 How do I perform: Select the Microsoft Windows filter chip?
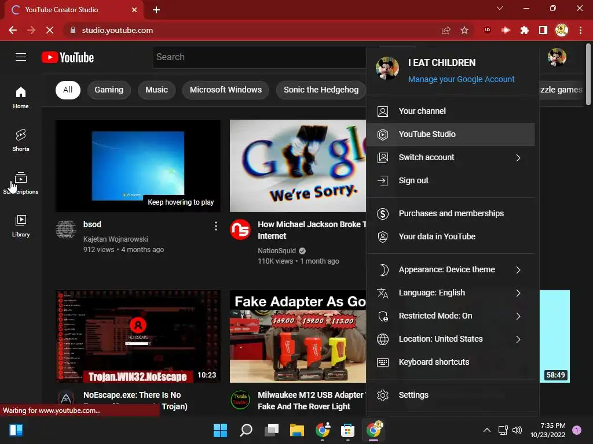226,90
